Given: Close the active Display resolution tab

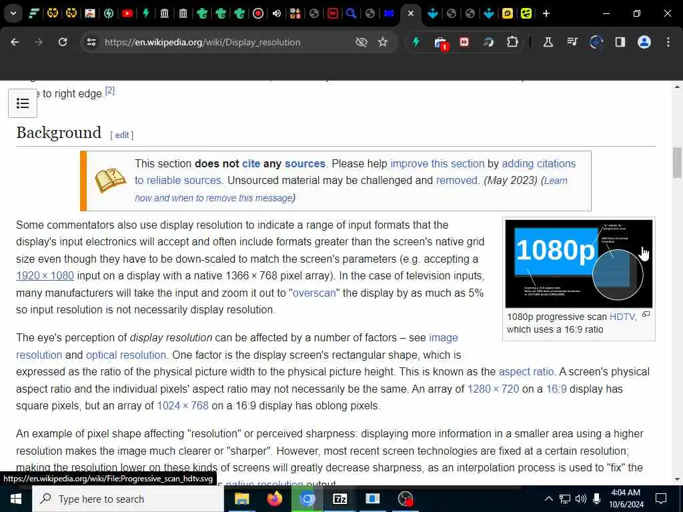Looking at the screenshot, I should click(x=410, y=13).
